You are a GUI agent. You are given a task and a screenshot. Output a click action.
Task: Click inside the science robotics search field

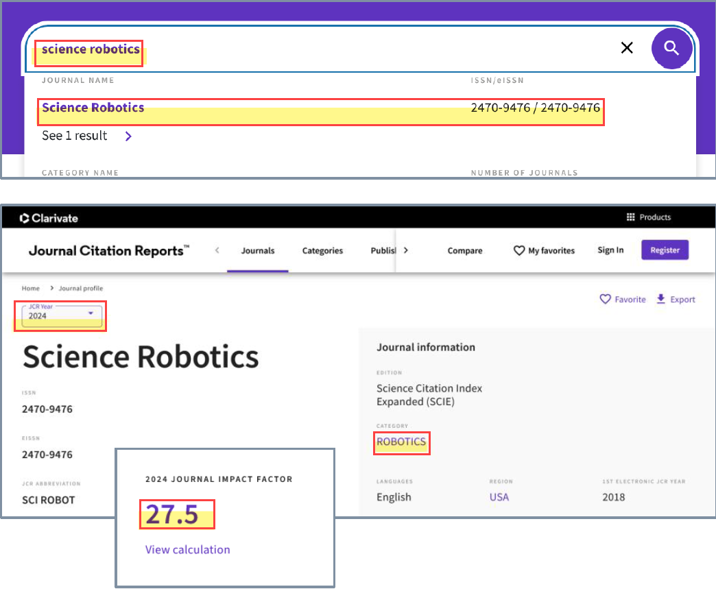[343, 49]
